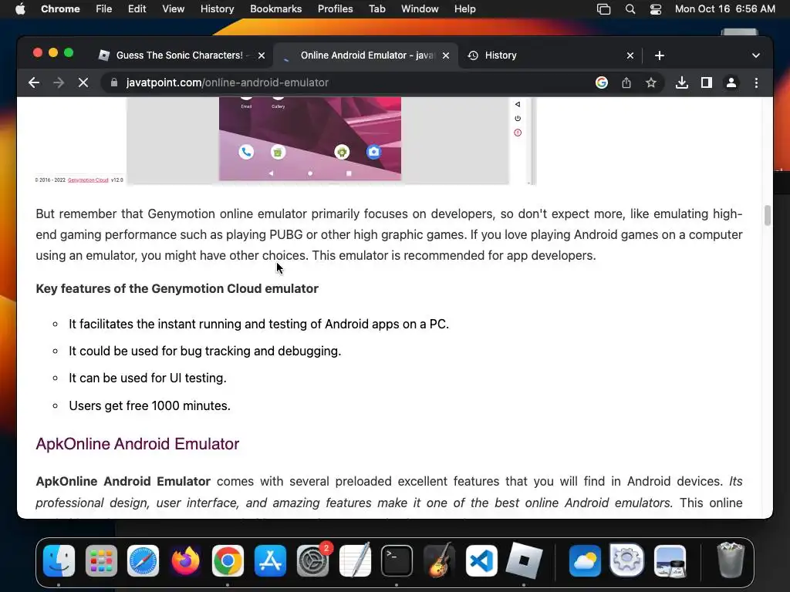Viewport: 790px width, 592px height.
Task: Open cloud weather app in Dock
Action: click(585, 561)
